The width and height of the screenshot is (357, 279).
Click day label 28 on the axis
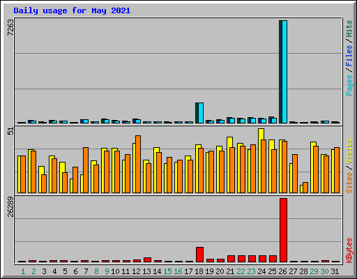coord(303,271)
